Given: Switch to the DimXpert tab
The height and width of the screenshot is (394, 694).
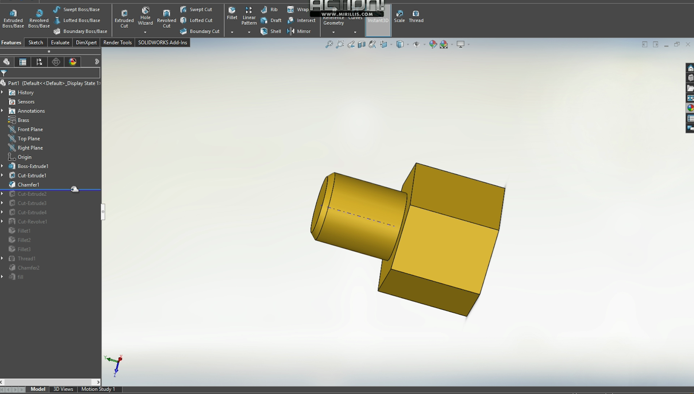Looking at the screenshot, I should pos(86,42).
